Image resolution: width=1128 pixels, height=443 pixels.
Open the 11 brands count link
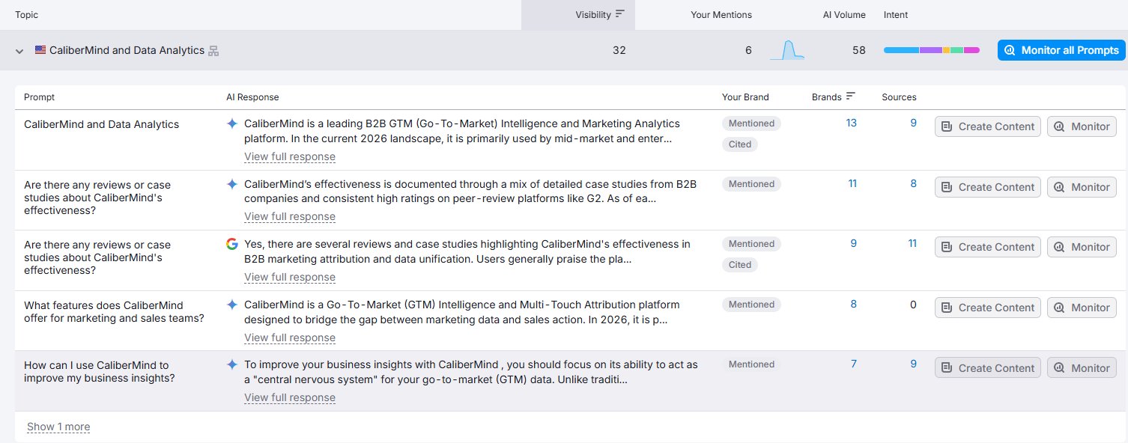852,183
